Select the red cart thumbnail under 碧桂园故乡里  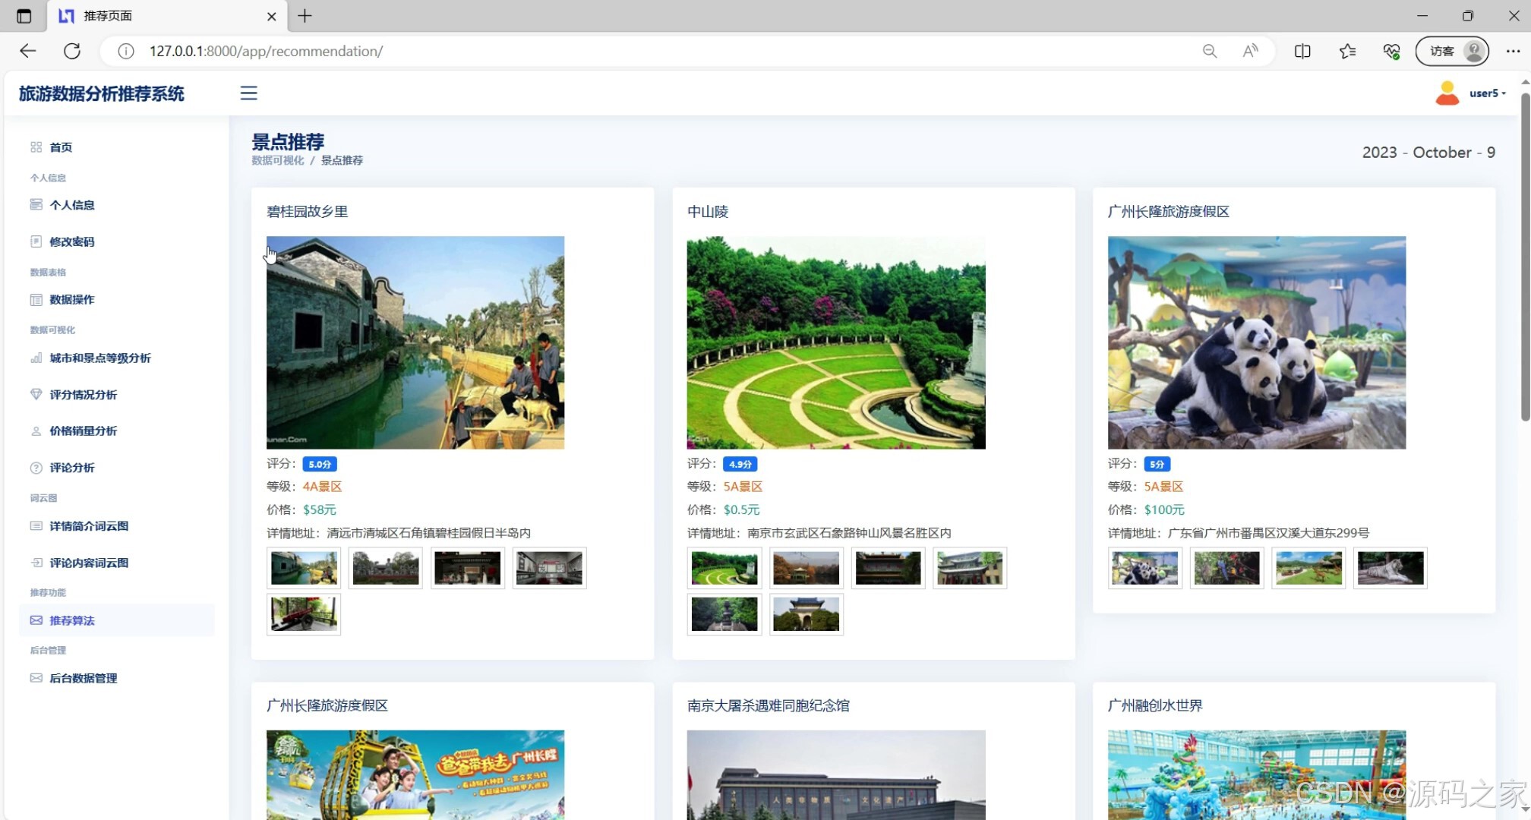304,614
